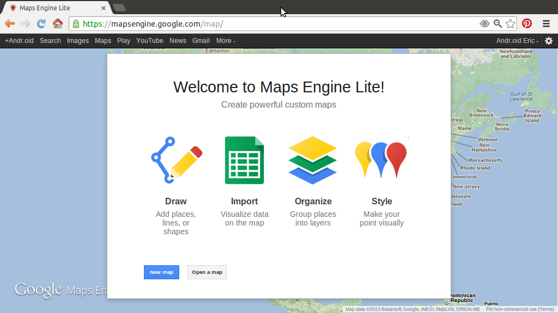Reload the current page
The height and width of the screenshot is (313, 558).
coord(41,23)
